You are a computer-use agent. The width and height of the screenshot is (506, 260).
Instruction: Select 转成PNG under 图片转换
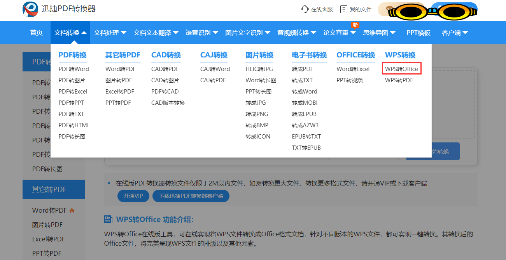point(257,114)
